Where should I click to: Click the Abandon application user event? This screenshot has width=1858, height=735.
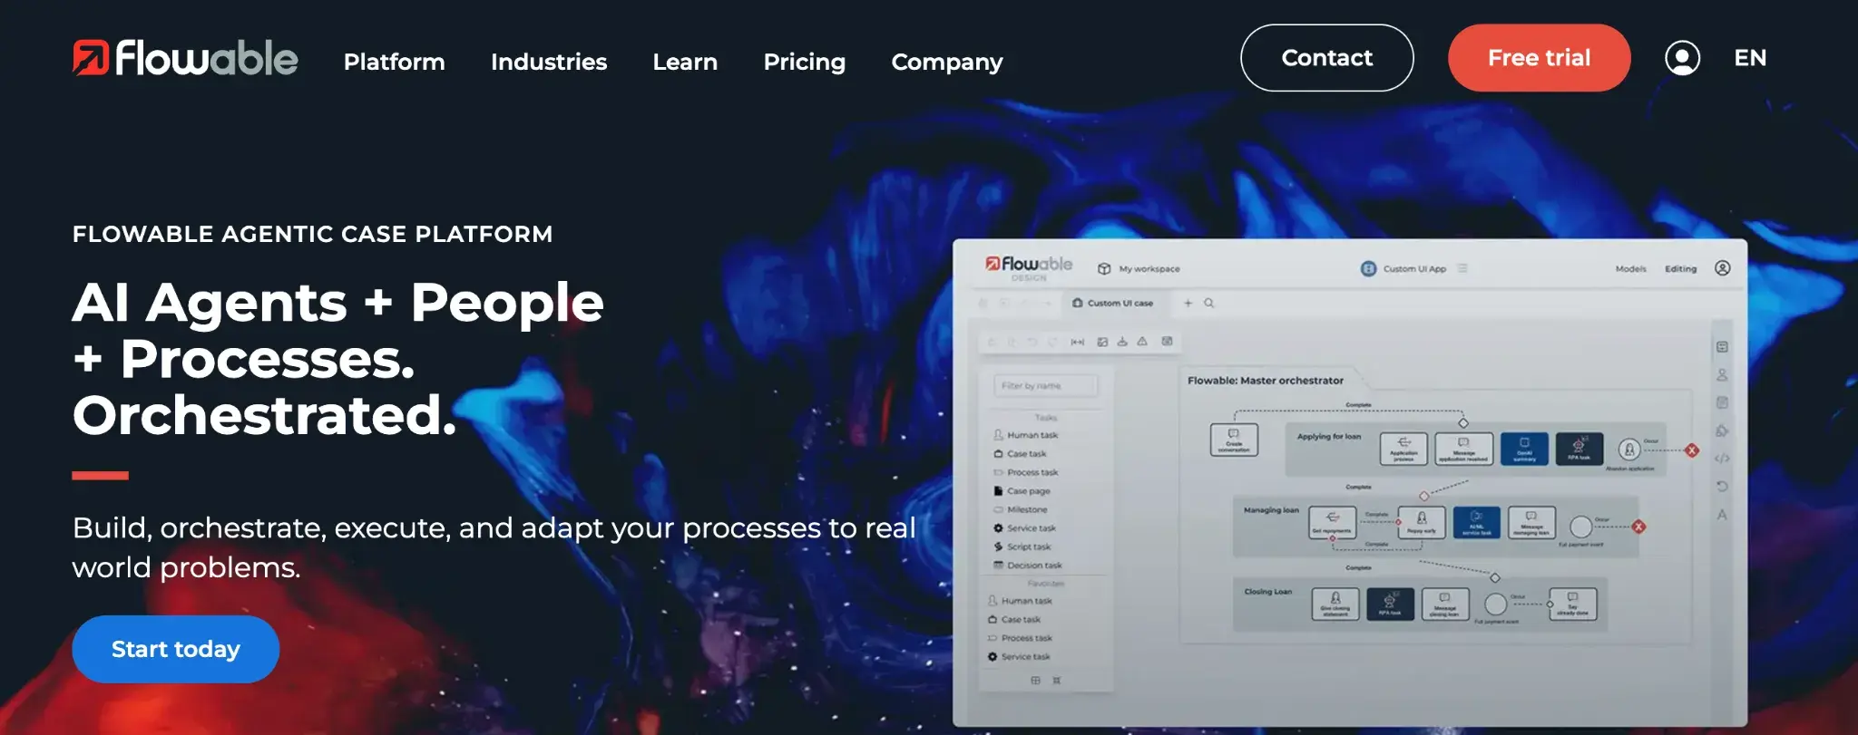pos(1629,450)
